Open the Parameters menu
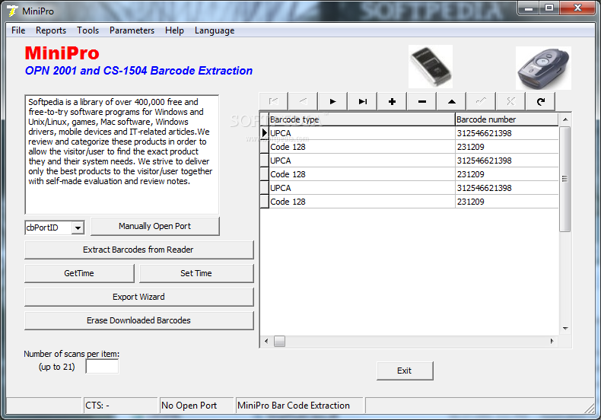The height and width of the screenshot is (420, 601). (x=132, y=30)
